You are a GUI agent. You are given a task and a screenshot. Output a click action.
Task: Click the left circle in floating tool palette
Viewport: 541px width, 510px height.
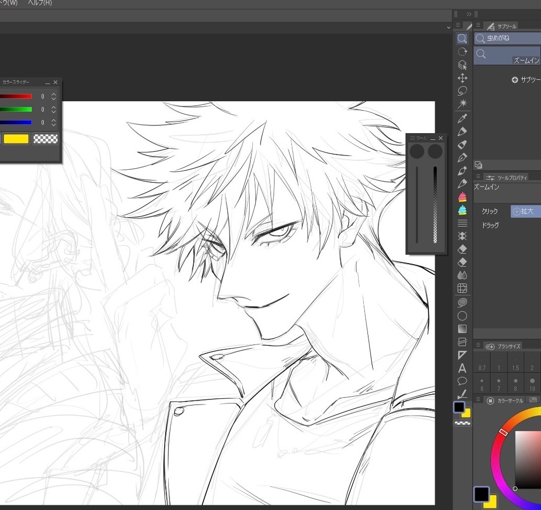tap(417, 151)
